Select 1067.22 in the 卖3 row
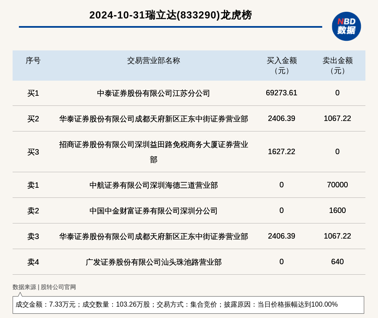The width and height of the screenshot is (378, 318). coord(338,236)
